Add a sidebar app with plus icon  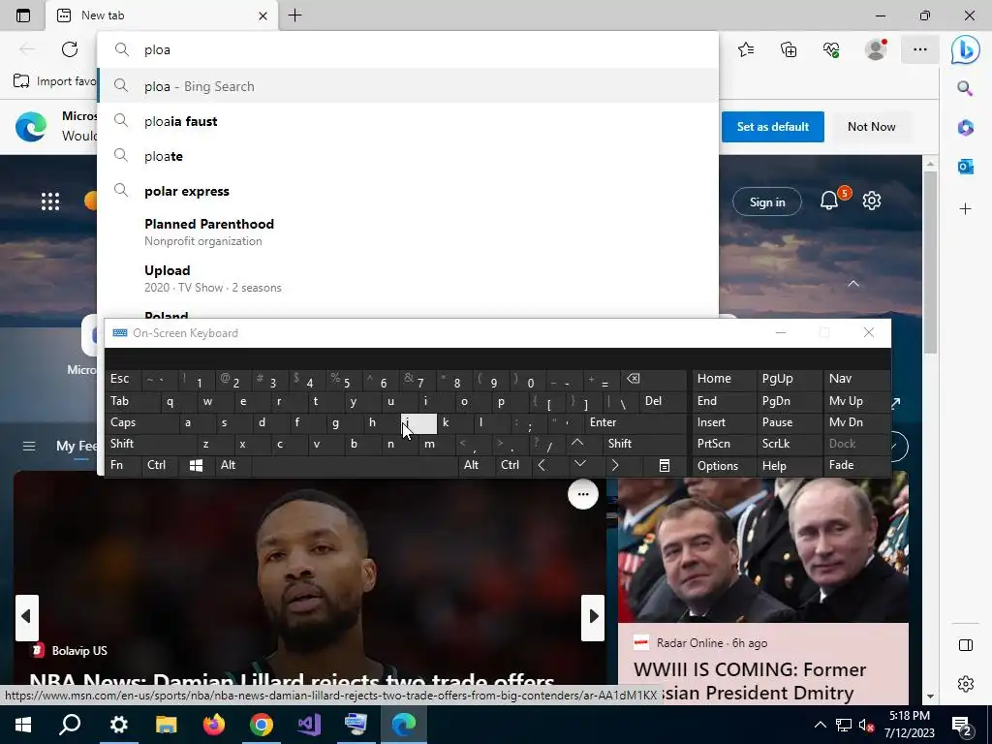click(x=966, y=209)
